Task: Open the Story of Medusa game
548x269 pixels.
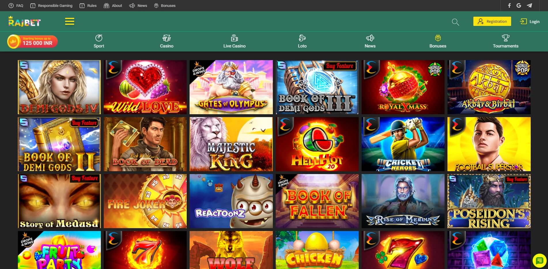Action: coord(59,201)
